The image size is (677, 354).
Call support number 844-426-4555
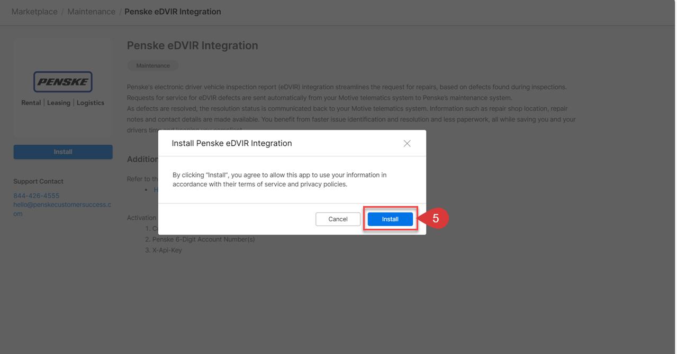tap(37, 195)
